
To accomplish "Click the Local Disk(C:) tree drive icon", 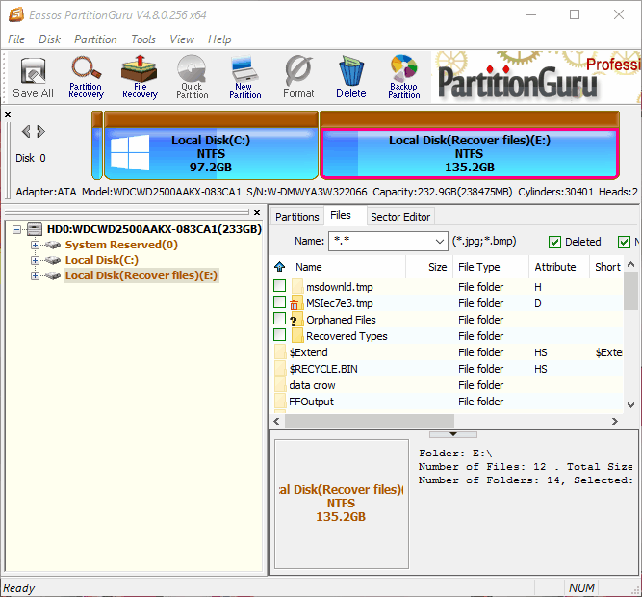I will point(53,260).
